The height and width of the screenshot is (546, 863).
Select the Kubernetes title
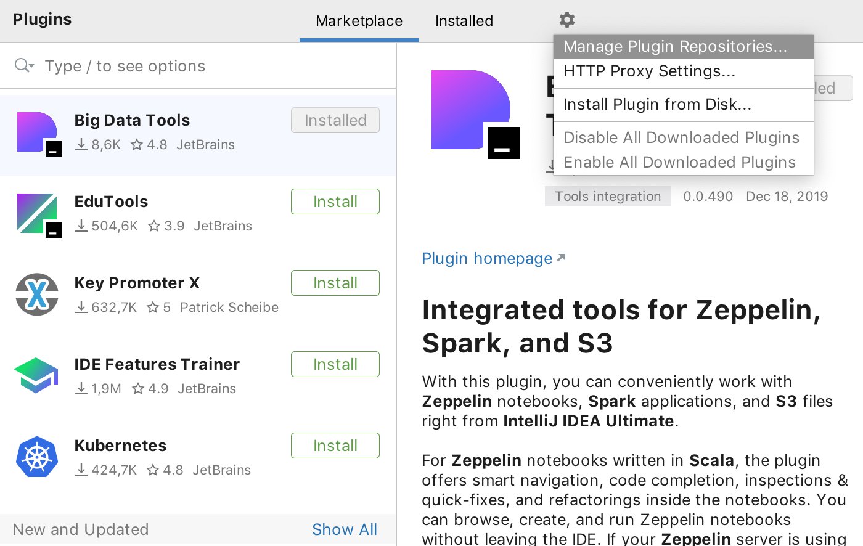pyautogui.click(x=120, y=446)
